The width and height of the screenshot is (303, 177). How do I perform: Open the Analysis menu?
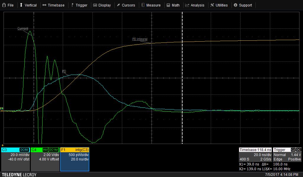[195, 5]
